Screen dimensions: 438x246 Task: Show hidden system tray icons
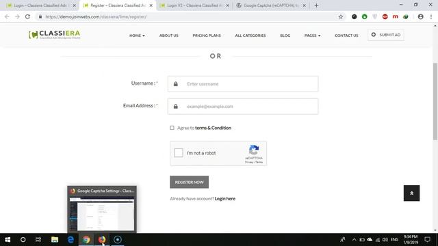(x=355, y=240)
